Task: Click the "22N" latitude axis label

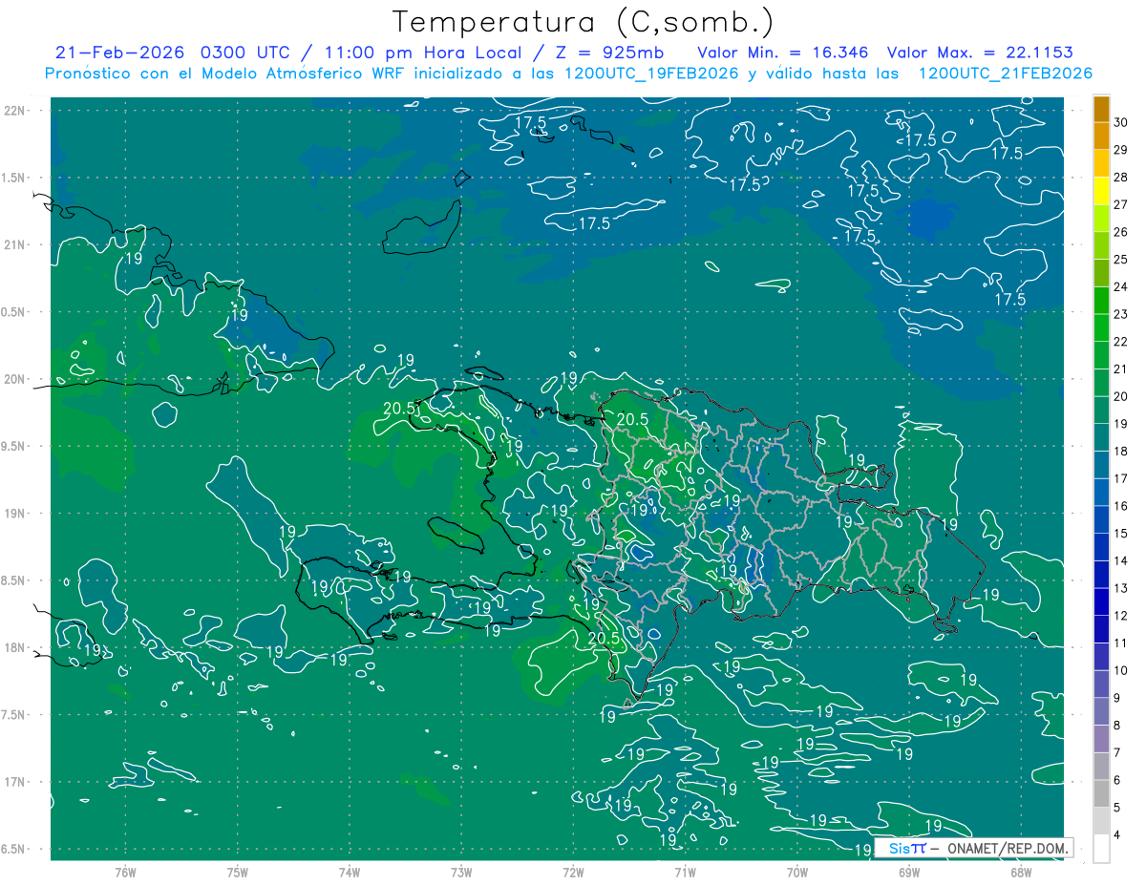Action: 14,111
